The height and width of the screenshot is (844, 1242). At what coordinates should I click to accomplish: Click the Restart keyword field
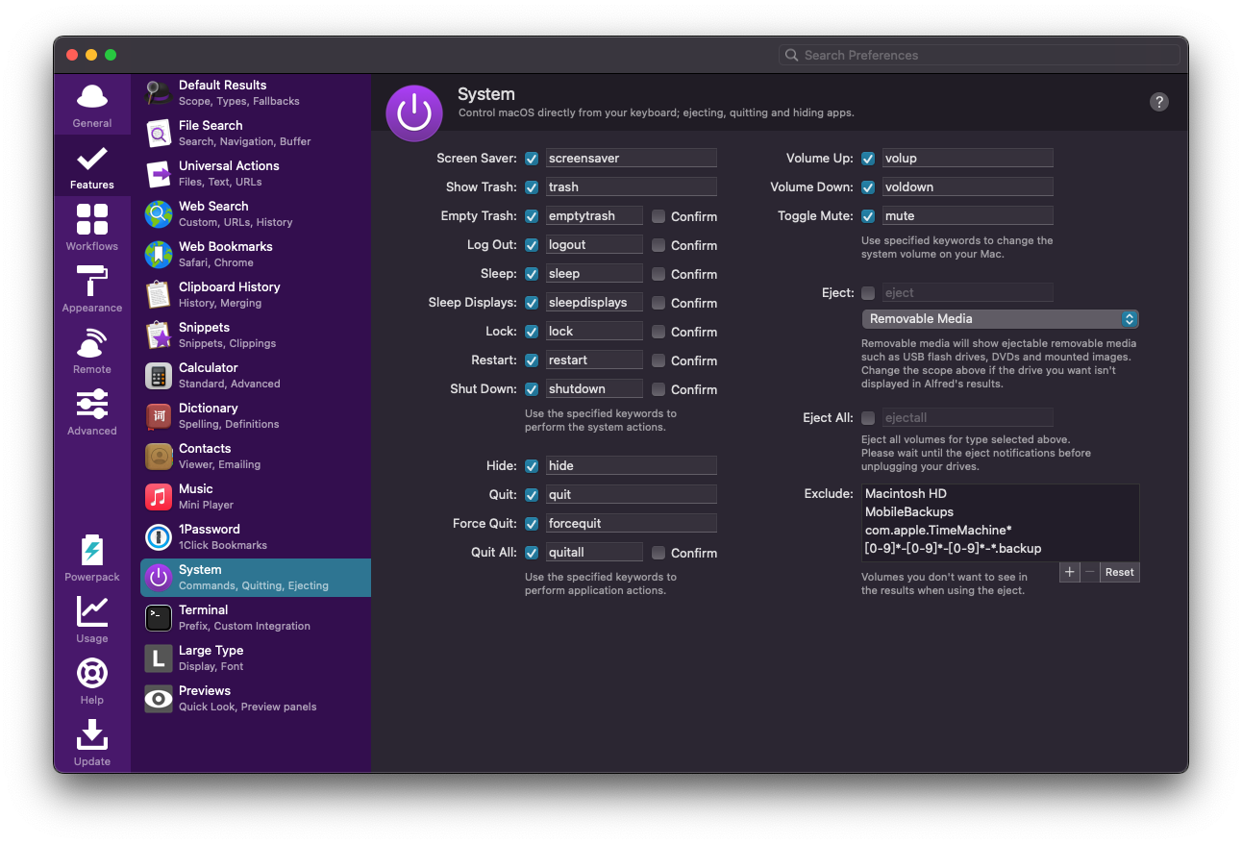(594, 360)
